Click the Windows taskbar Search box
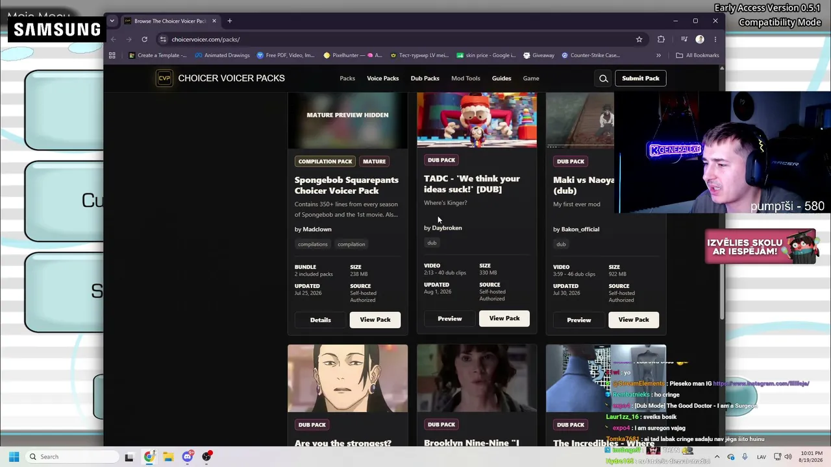831x467 pixels. tap(72, 457)
